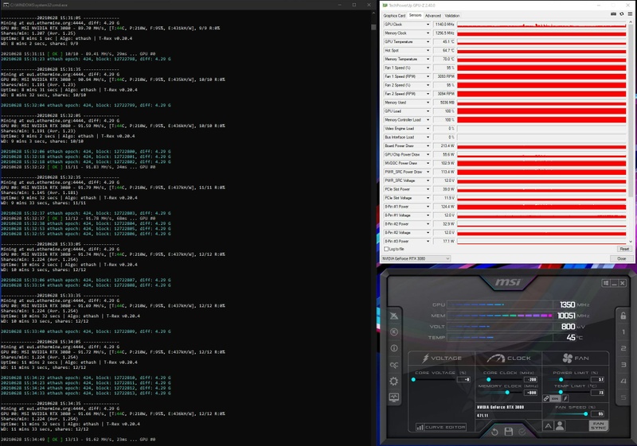
Task: Click the Clock section header in Afterburner
Action: 508,359
